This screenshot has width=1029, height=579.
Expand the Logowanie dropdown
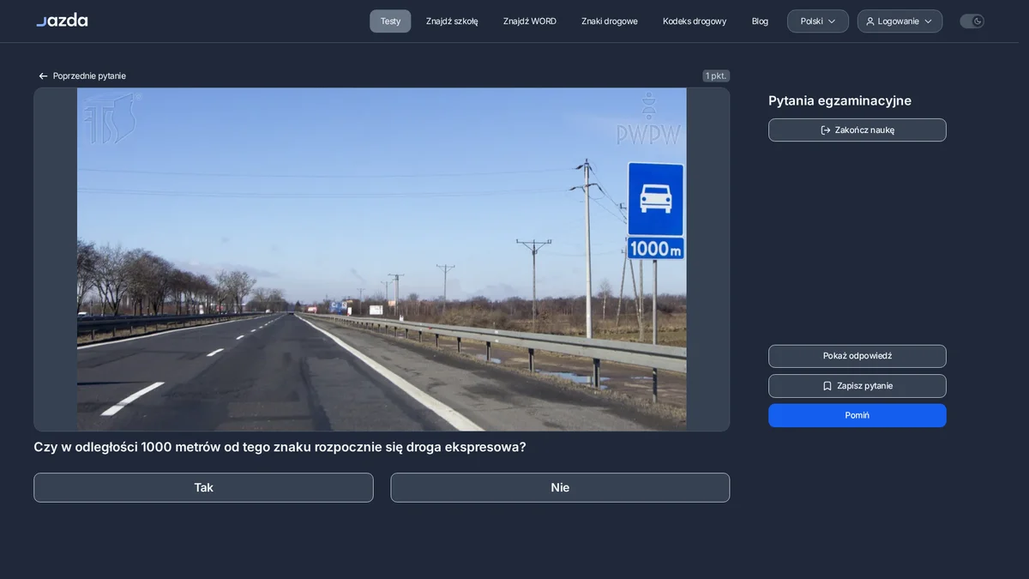pyautogui.click(x=900, y=21)
